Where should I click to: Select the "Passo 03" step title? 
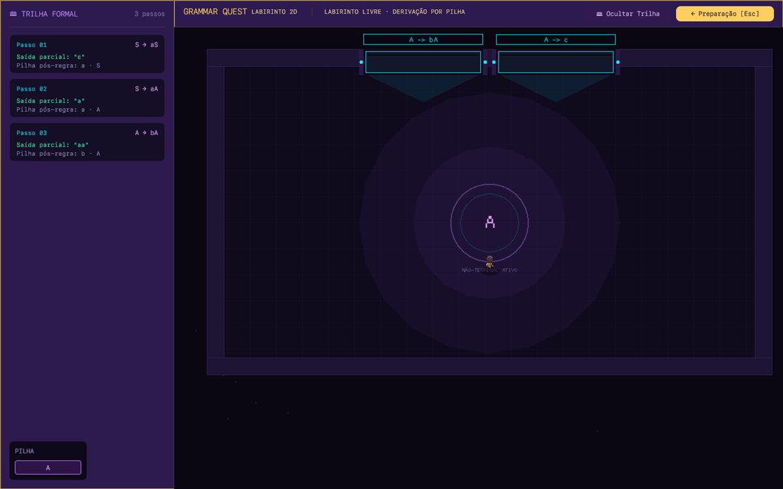(x=32, y=133)
